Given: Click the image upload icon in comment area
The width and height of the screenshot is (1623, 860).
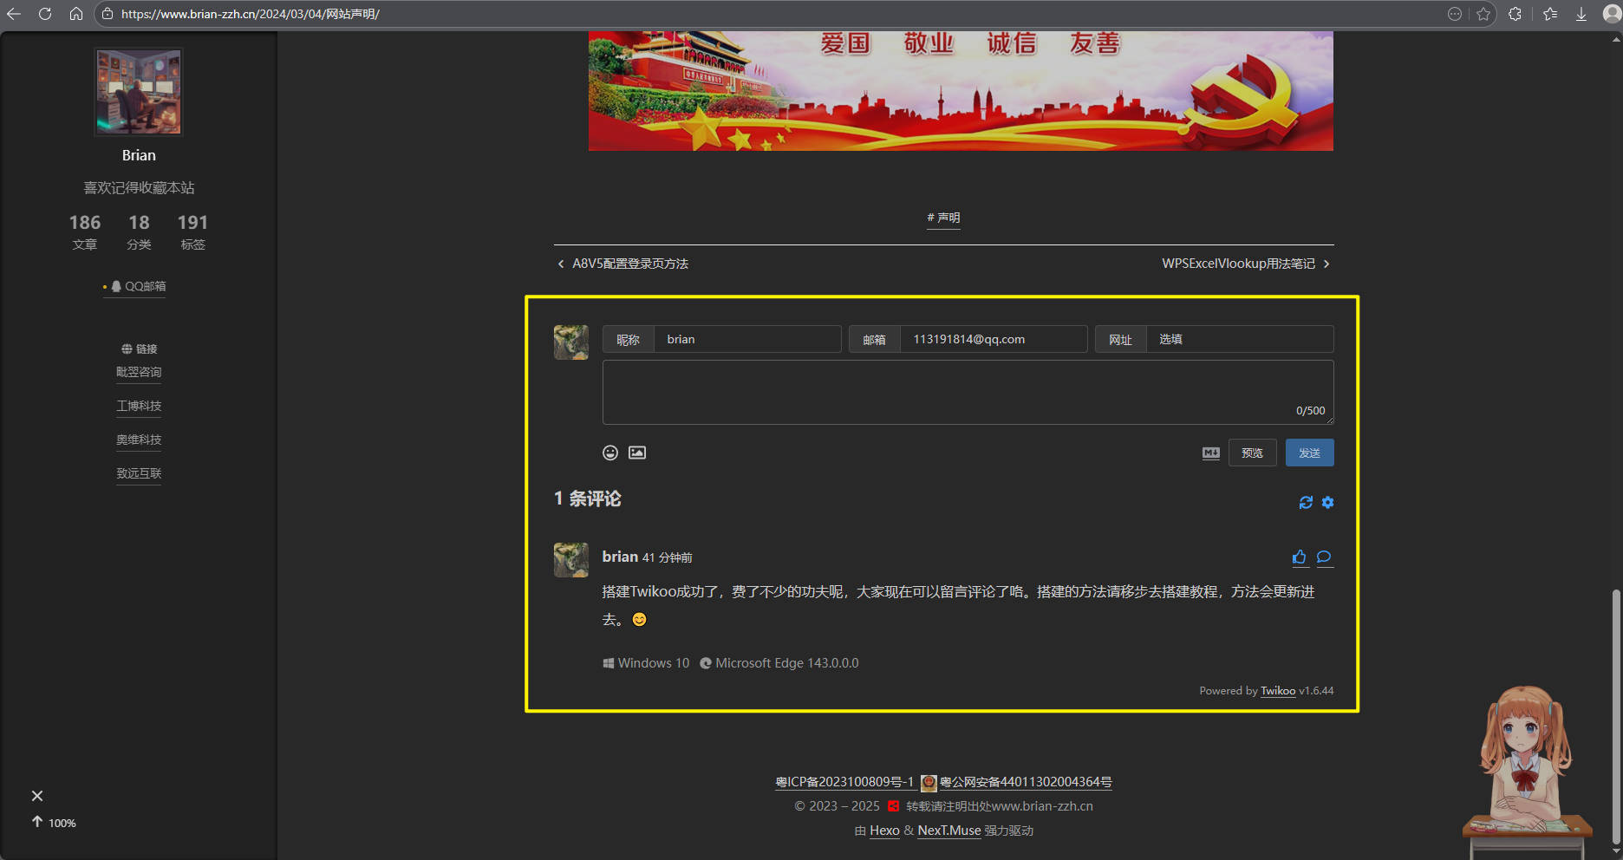Looking at the screenshot, I should point(637,452).
